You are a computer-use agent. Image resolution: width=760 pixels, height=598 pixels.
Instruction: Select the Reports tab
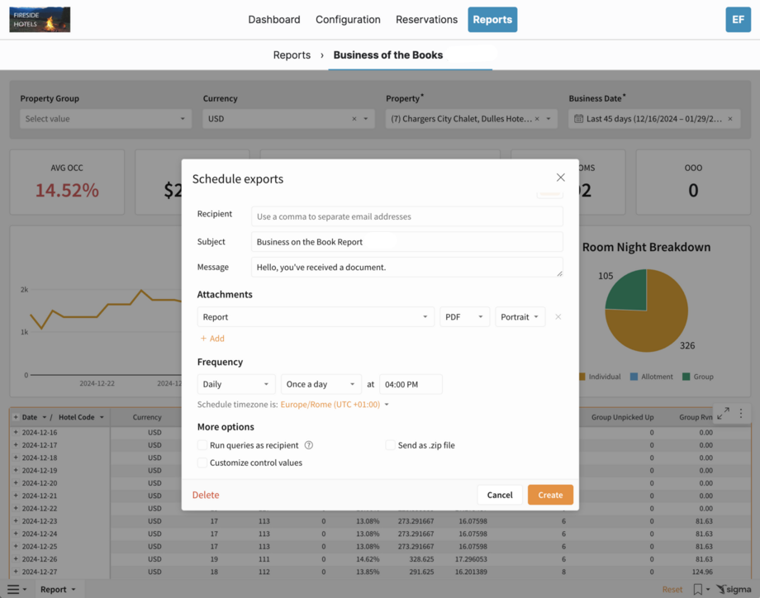[x=492, y=19]
